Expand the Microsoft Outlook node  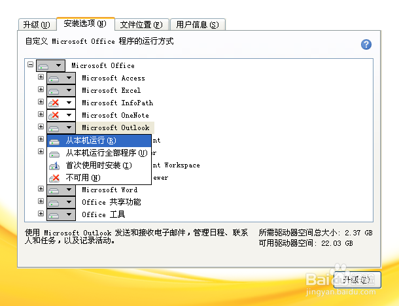41,126
